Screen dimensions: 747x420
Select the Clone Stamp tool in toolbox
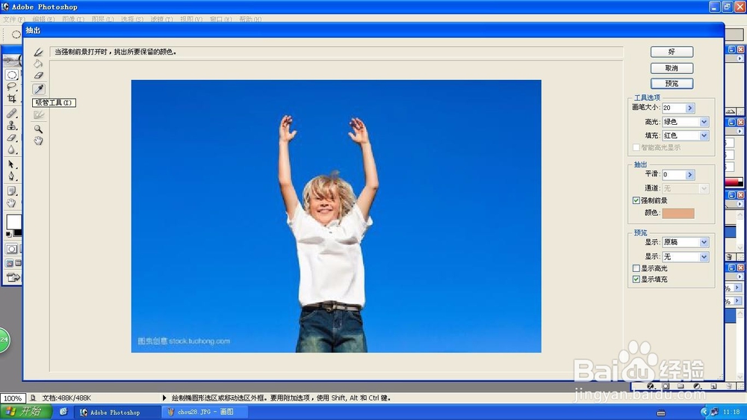click(x=12, y=126)
